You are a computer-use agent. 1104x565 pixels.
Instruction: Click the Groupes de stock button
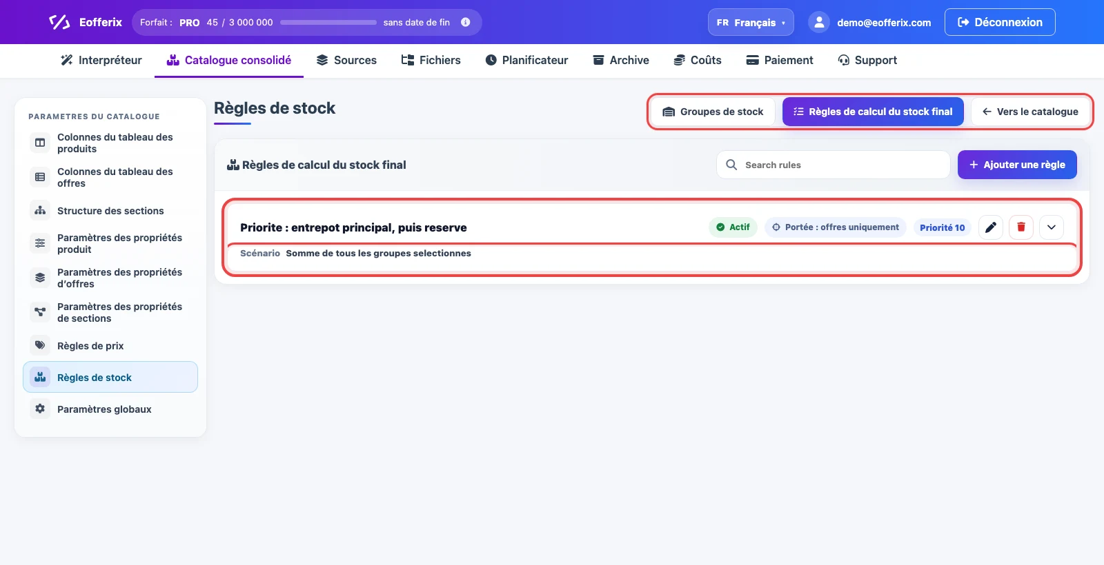713,112
